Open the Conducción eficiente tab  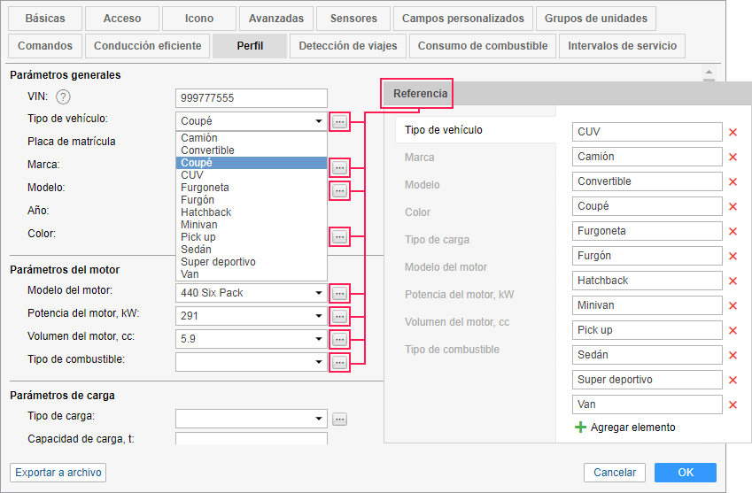click(148, 46)
